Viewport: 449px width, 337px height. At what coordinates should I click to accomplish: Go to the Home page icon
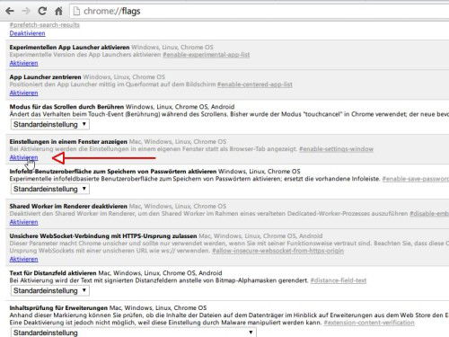tap(58, 11)
